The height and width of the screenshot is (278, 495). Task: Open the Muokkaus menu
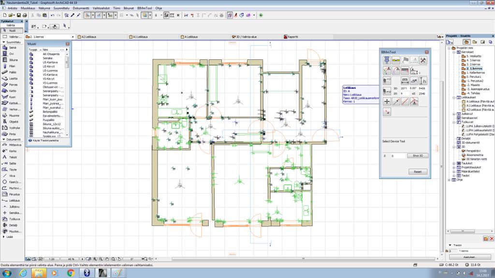[28, 8]
